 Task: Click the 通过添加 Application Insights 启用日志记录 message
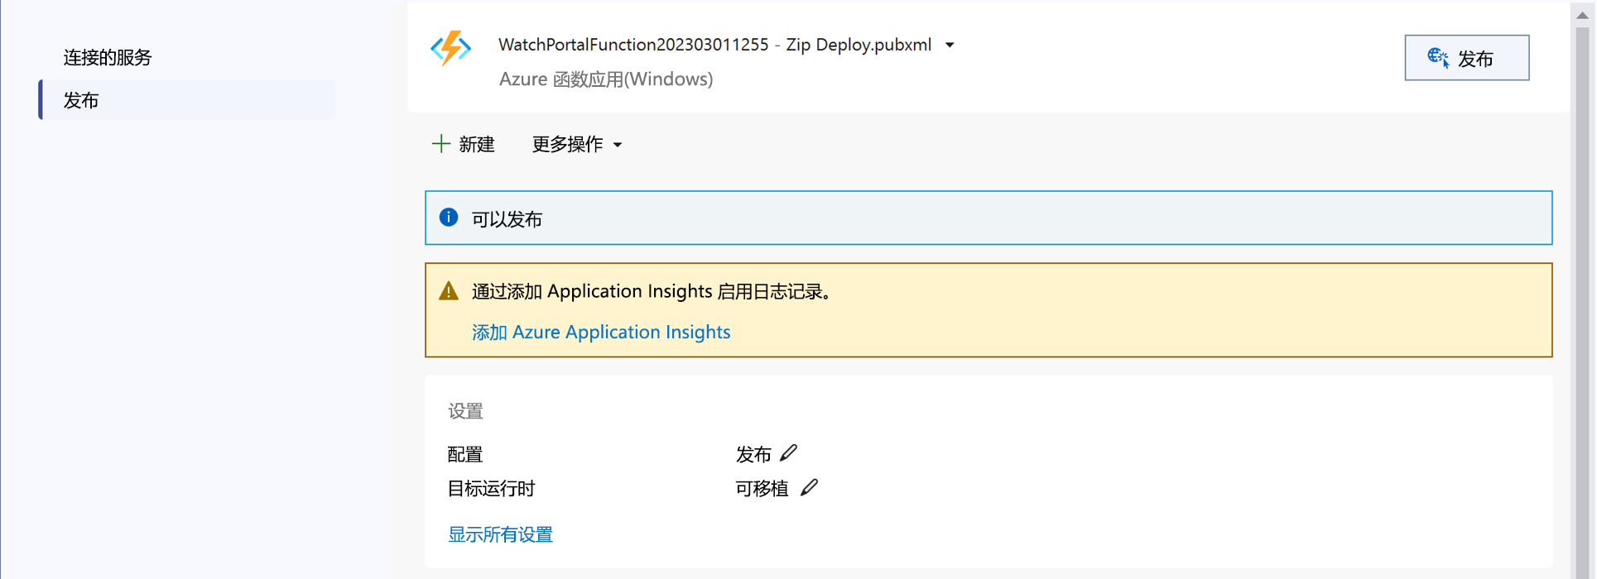click(x=652, y=292)
